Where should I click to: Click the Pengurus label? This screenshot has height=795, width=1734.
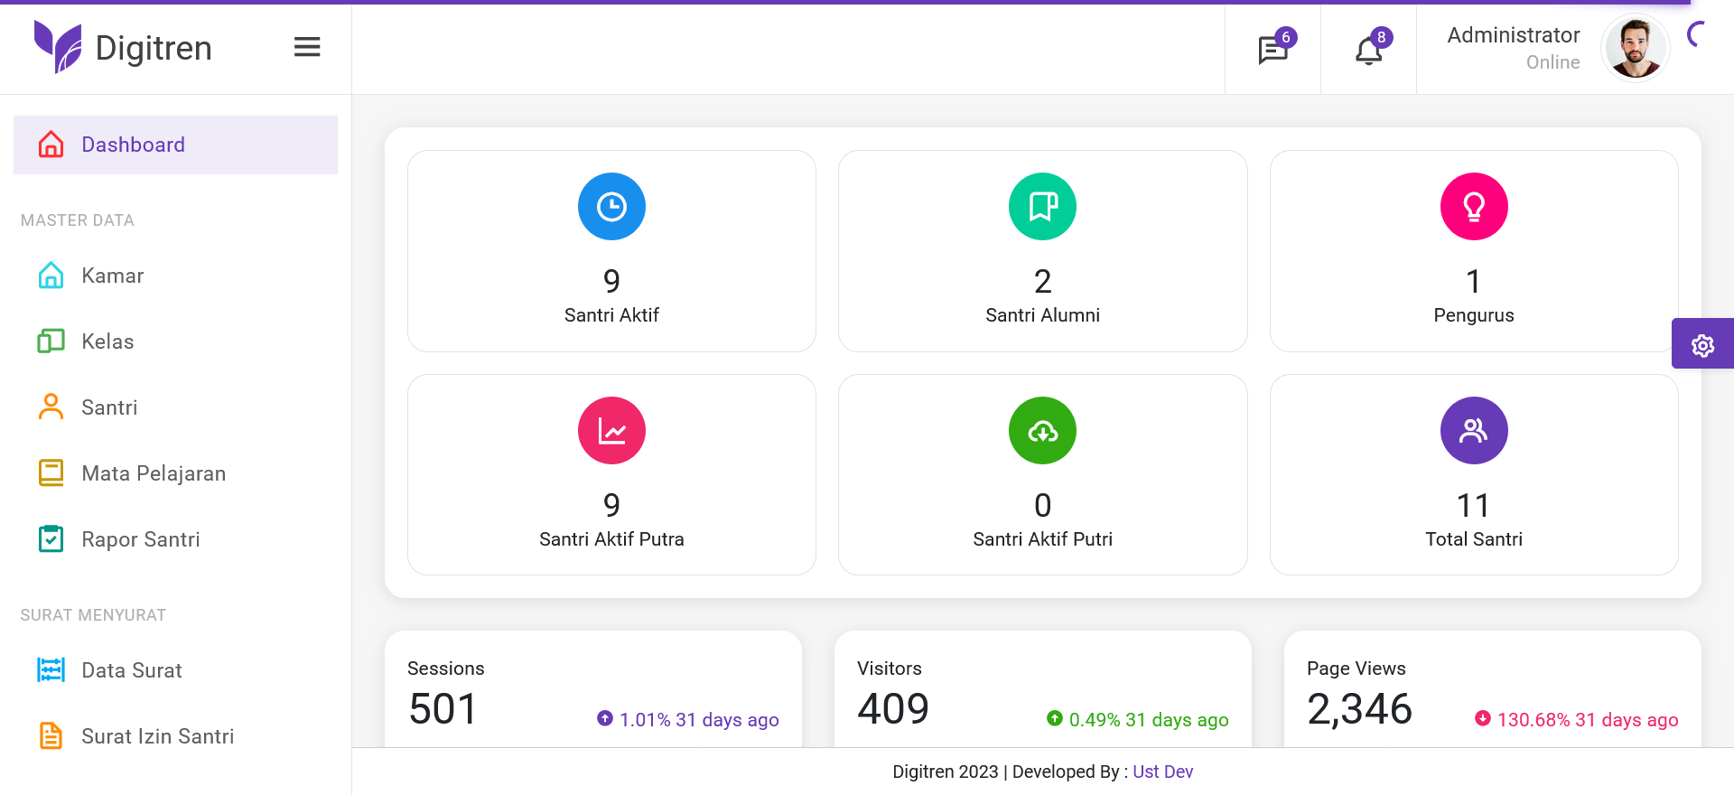(1474, 315)
